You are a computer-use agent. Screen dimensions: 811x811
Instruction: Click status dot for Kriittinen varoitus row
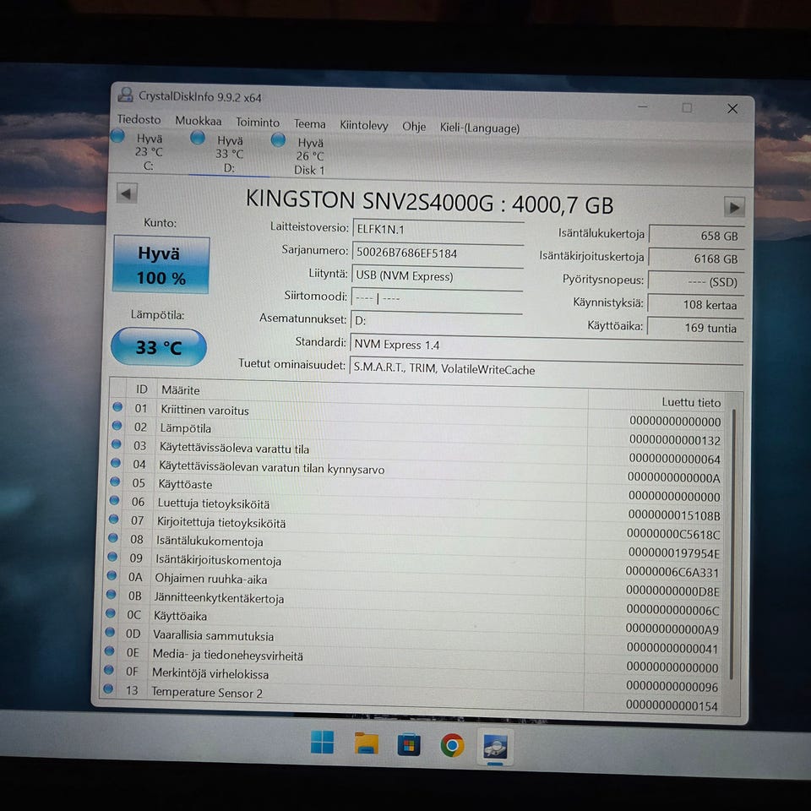117,407
